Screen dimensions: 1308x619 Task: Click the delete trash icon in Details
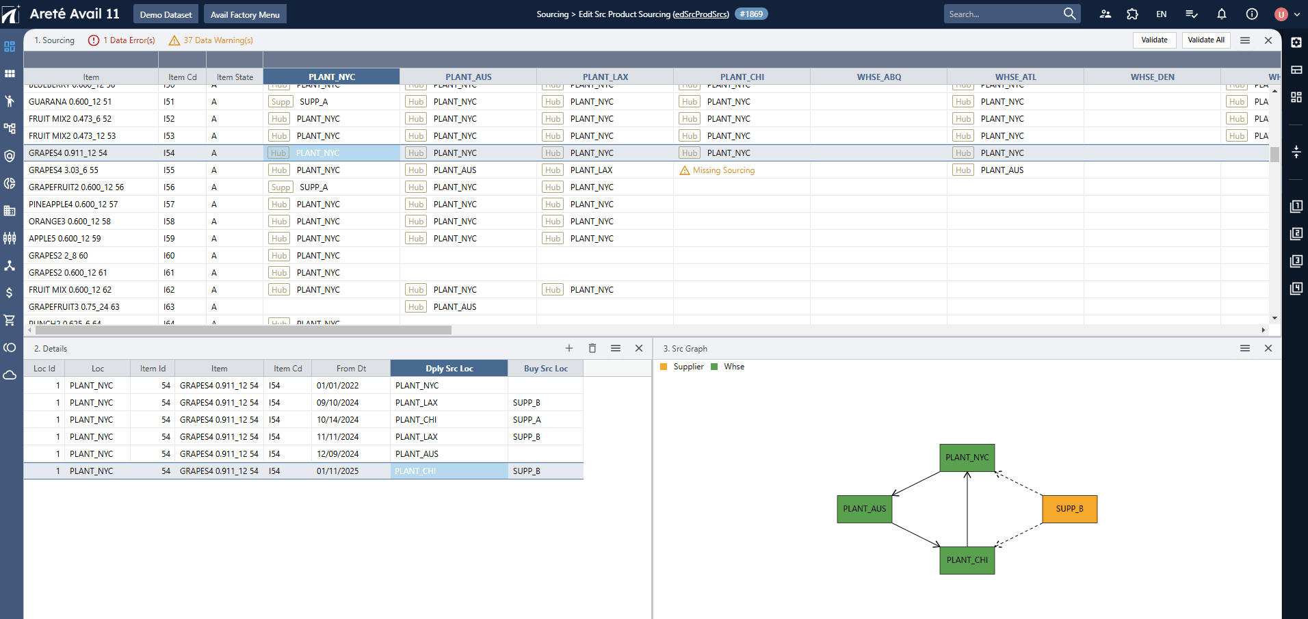coord(592,348)
